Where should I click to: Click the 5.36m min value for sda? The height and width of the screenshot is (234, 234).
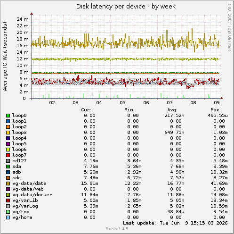[x=134, y=167]
